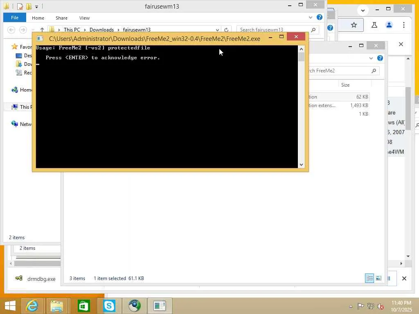Open Windows Store from taskbar
The height and width of the screenshot is (314, 419).
83,306
